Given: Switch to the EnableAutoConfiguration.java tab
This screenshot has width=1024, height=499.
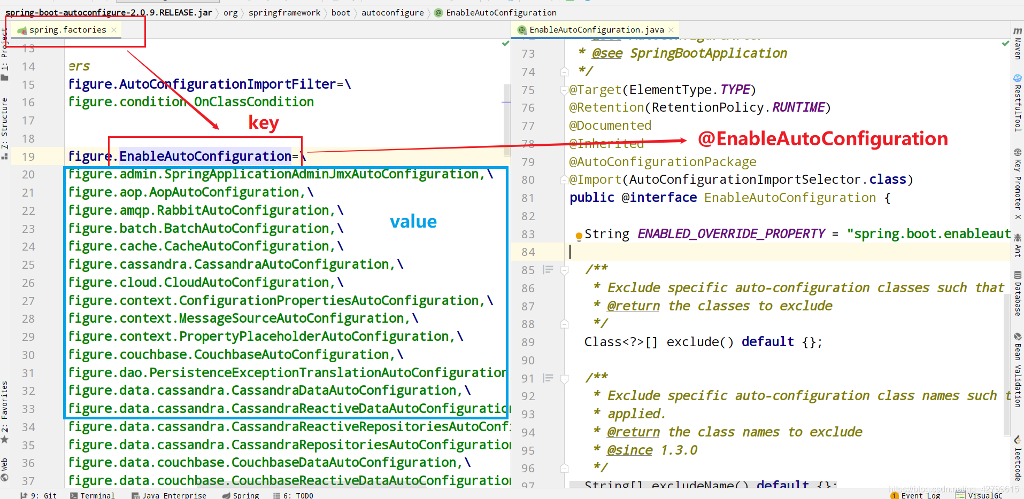Looking at the screenshot, I should (596, 30).
